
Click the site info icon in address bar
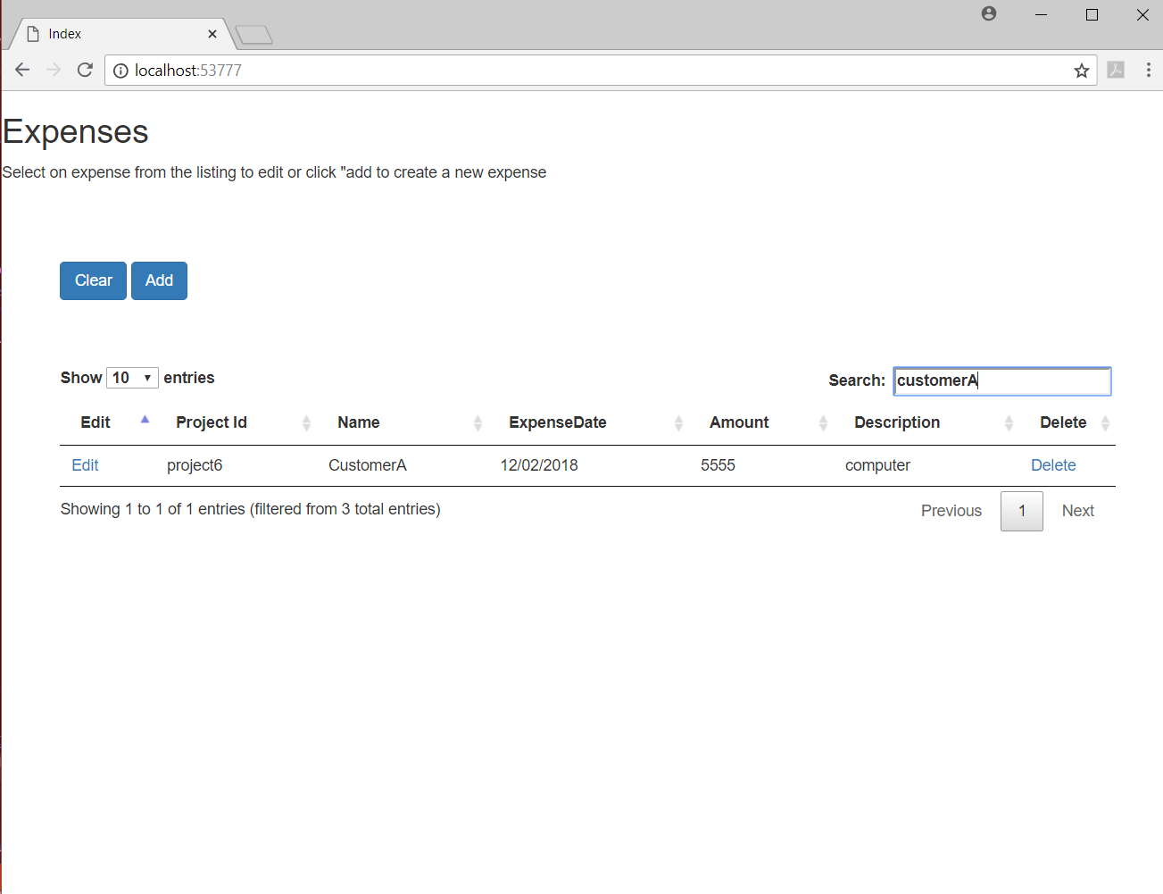point(120,70)
